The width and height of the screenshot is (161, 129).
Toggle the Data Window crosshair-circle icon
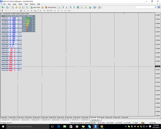point(16,7)
